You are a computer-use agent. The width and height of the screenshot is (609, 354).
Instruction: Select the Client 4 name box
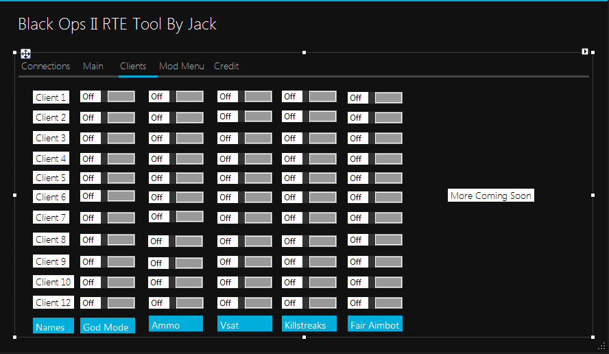51,158
